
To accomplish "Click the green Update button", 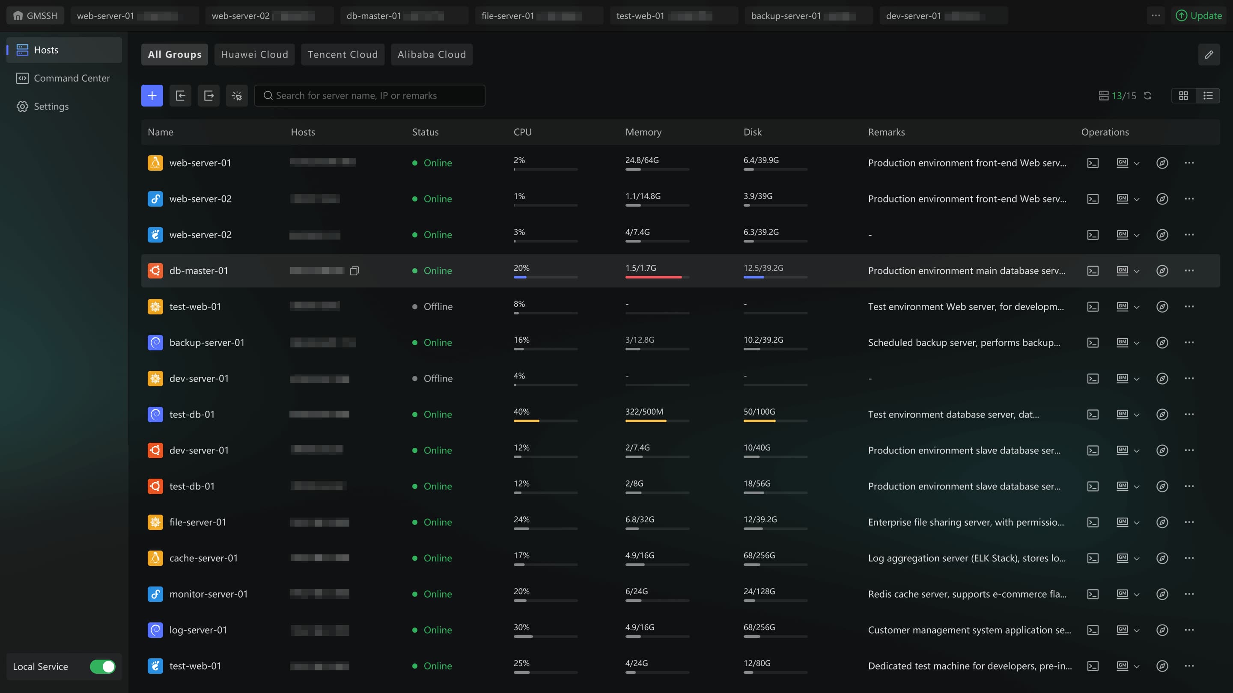I will pos(1199,16).
